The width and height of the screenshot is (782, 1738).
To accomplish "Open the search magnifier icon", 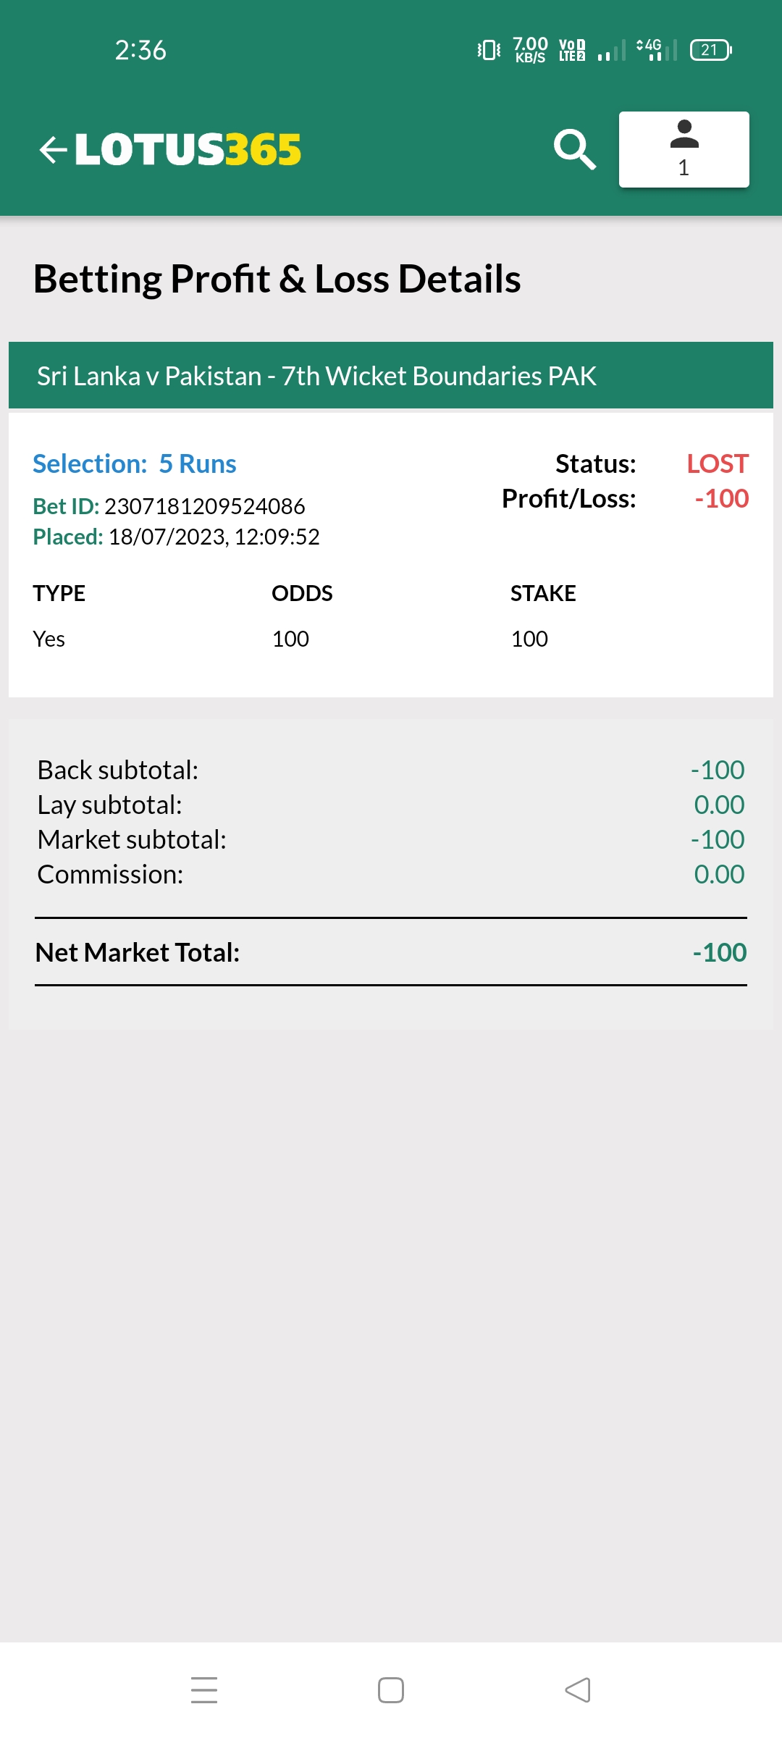I will point(574,150).
